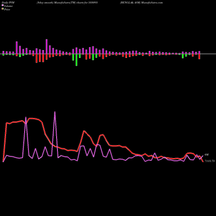The image size is (216, 216).
Task: Click the 3day smooth MunafaSutra charts caption
Action: pyautogui.click(x=67, y=3)
